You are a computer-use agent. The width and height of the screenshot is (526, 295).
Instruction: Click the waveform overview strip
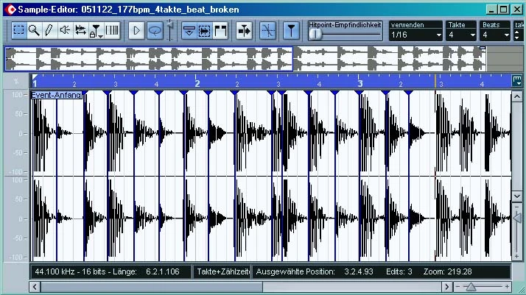point(243,58)
